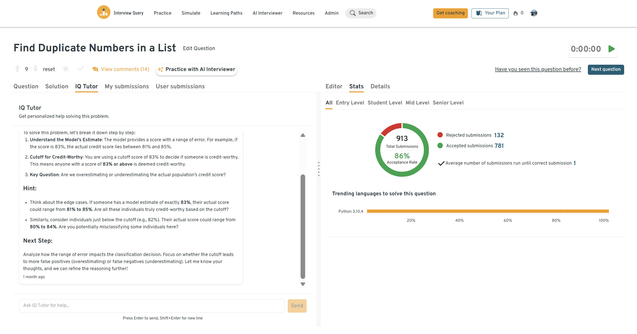The image size is (637, 334).
Task: Switch to the Solution tab
Action: click(x=57, y=86)
